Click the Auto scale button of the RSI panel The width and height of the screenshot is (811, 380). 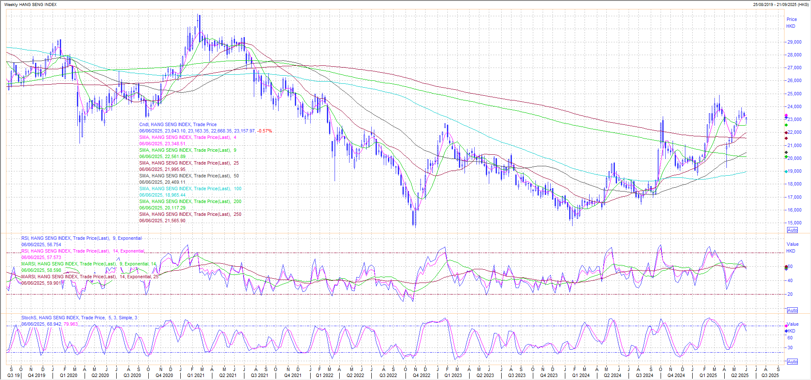pyautogui.click(x=792, y=310)
